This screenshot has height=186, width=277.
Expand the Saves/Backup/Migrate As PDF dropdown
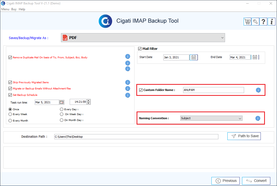(143, 38)
